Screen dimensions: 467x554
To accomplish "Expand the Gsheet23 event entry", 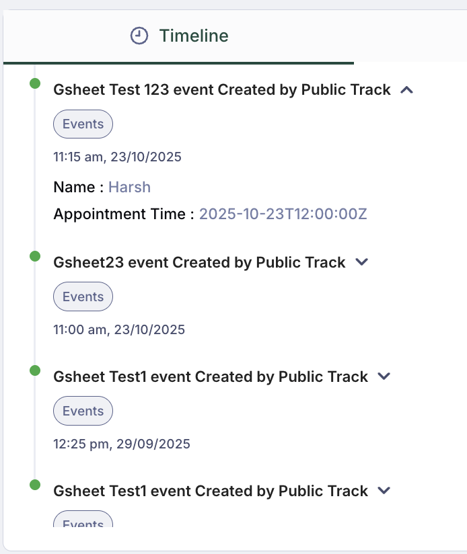I will [361, 262].
